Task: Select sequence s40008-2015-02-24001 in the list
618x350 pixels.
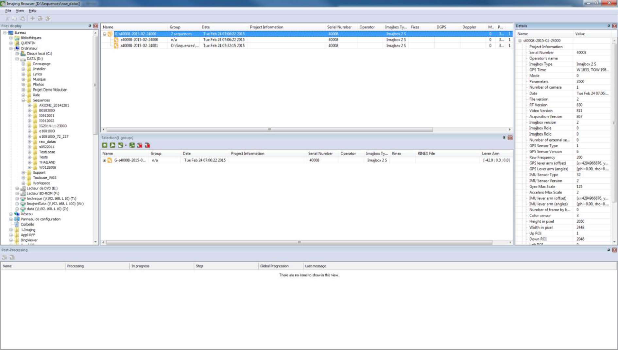Action: pos(139,46)
